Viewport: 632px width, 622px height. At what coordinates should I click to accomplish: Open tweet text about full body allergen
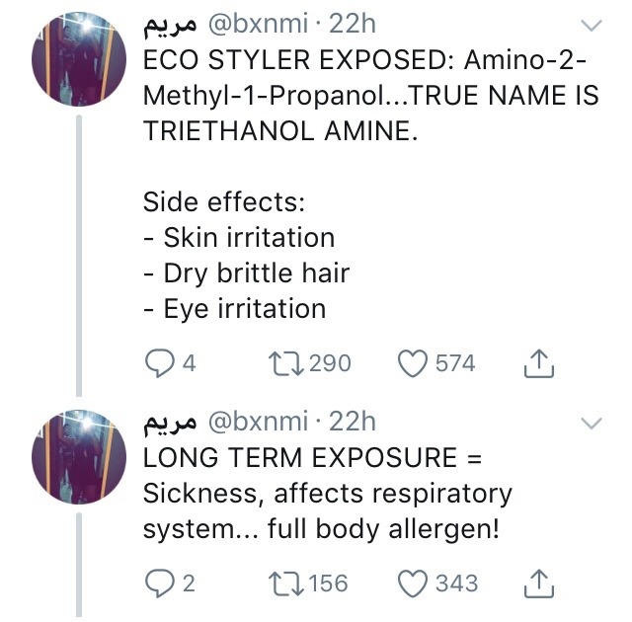pyautogui.click(x=327, y=493)
